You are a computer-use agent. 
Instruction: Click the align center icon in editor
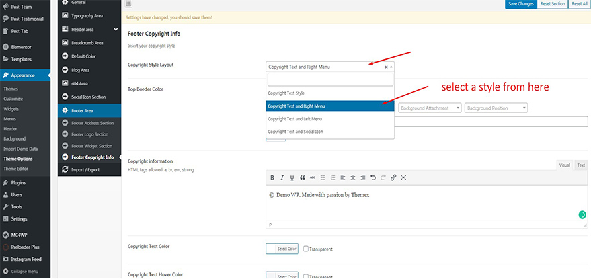352,177
